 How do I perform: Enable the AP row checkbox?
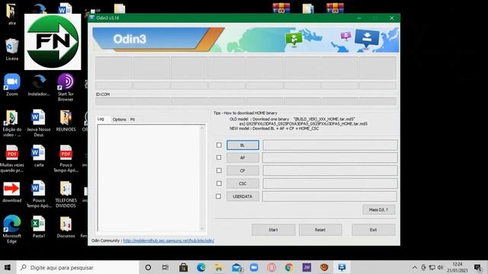[x=219, y=158]
